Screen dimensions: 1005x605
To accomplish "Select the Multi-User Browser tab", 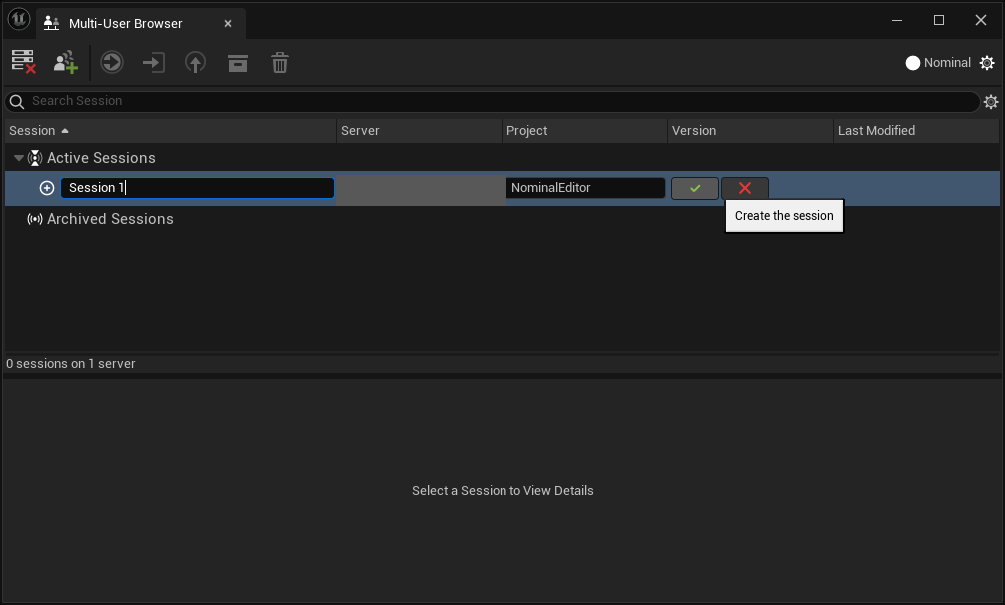I will pyautogui.click(x=125, y=23).
